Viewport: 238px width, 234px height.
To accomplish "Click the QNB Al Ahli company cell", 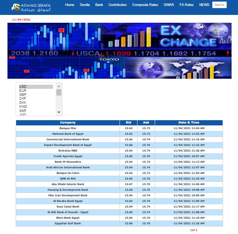I will pos(68,179).
